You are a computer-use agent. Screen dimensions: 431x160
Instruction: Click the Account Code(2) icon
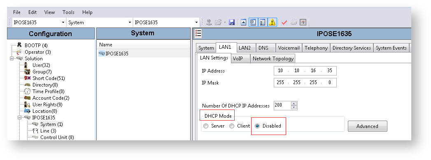tap(27, 98)
